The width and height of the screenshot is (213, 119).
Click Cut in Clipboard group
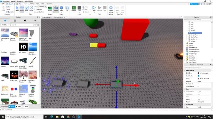coord(8,9)
